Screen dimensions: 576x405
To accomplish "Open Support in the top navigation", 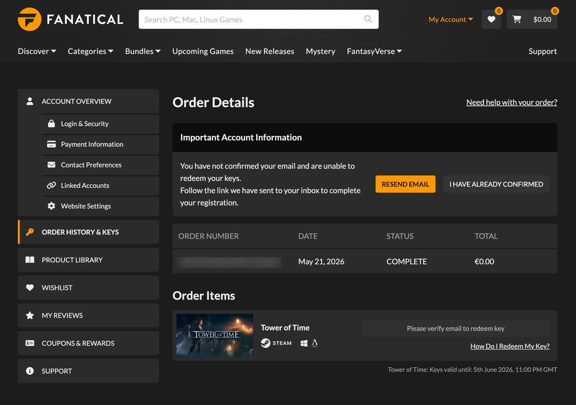I will 543,51.
